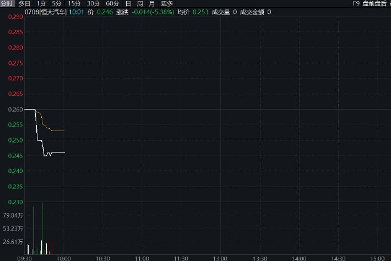The width and height of the screenshot is (391, 261).
Task: Click the 15:00 time axis label
Action: pyautogui.click(x=378, y=258)
